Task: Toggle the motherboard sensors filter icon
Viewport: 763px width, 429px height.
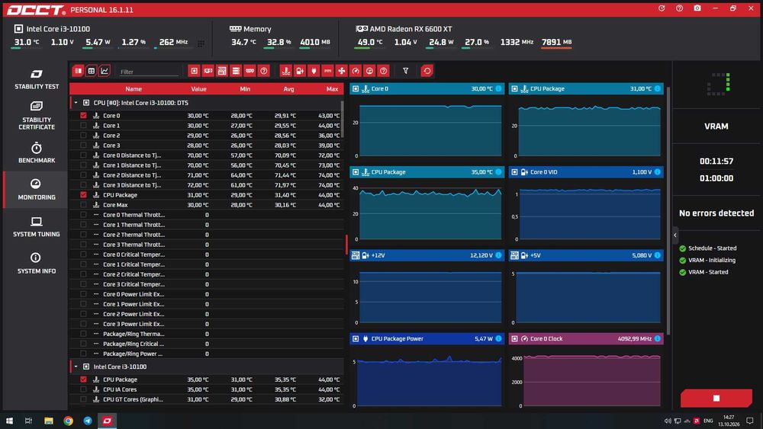Action: pyautogui.click(x=222, y=71)
